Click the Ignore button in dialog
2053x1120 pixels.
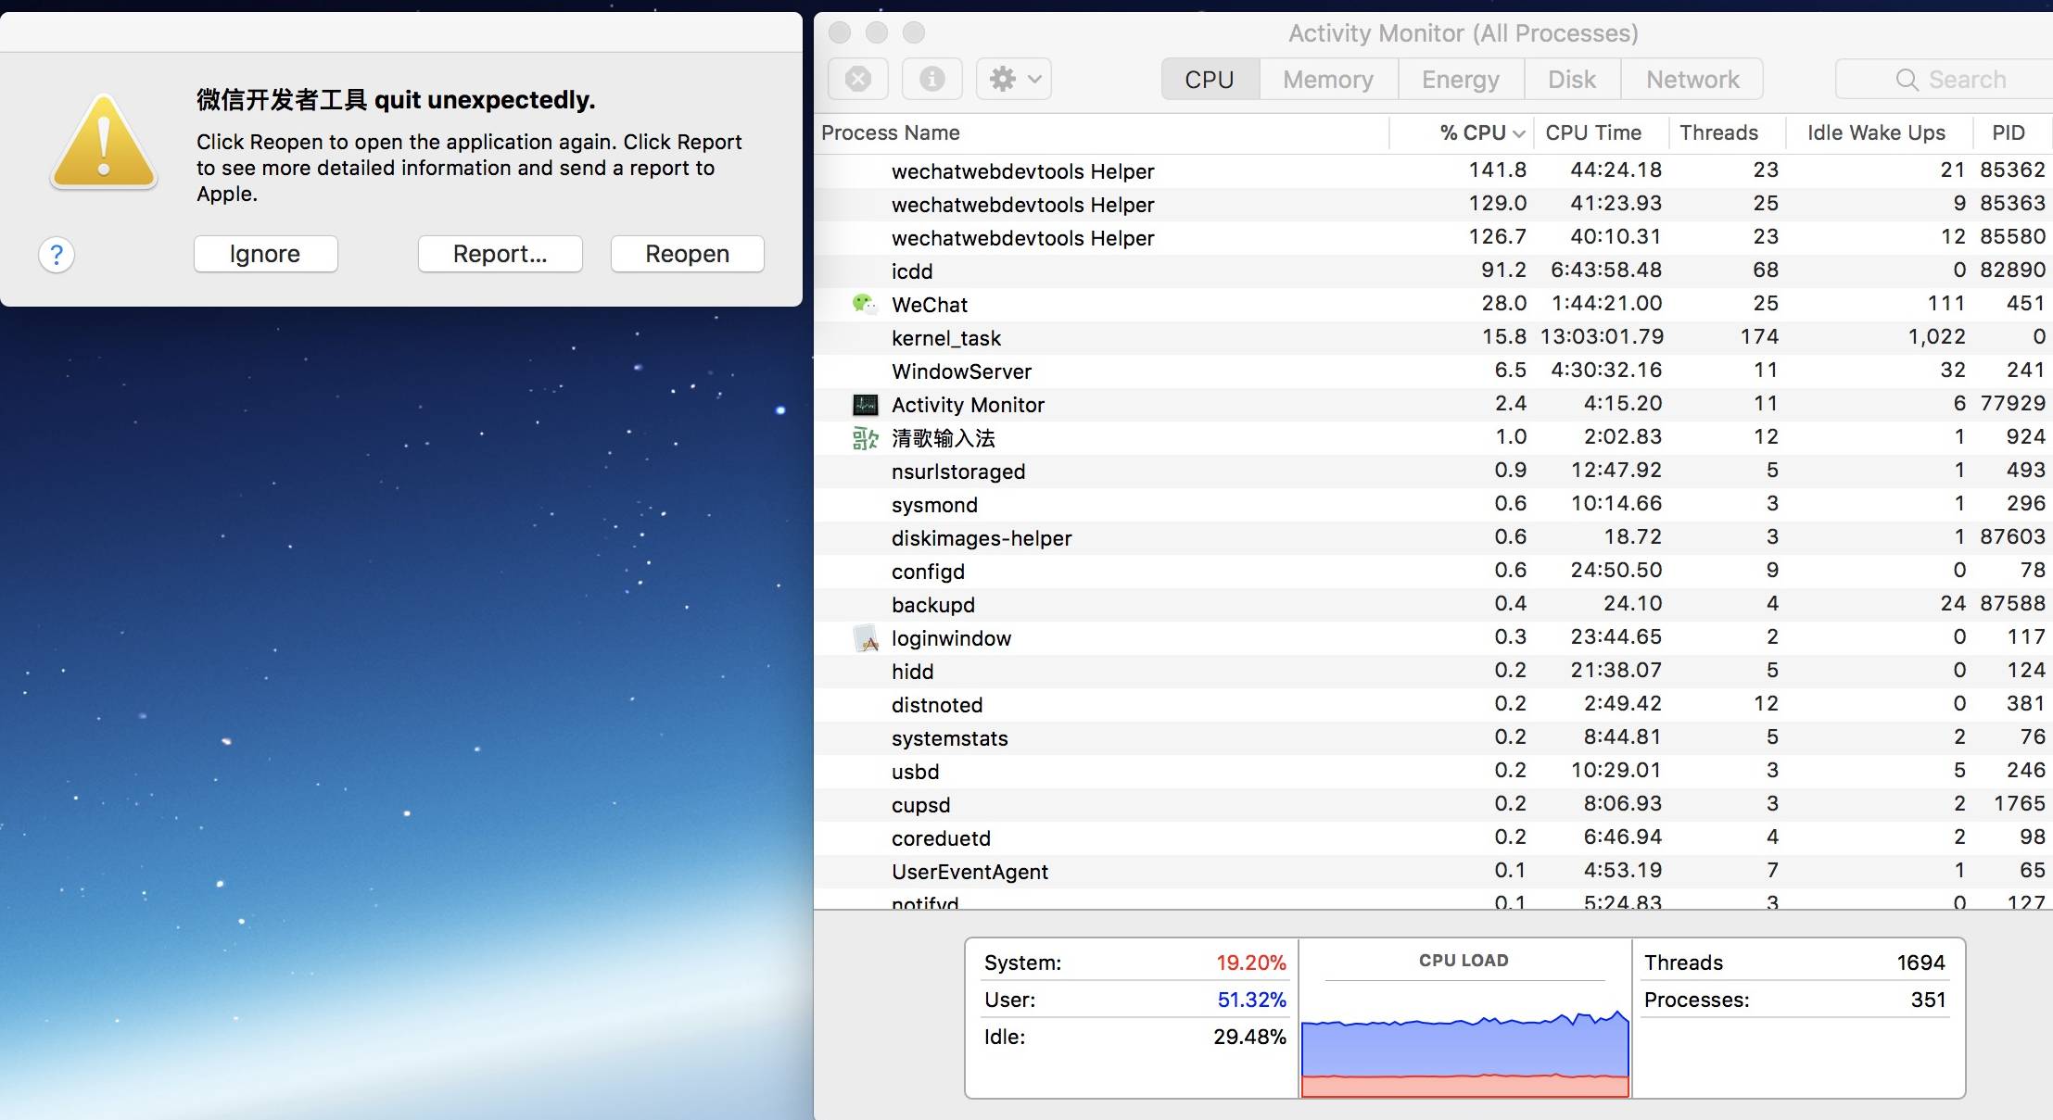tap(265, 254)
